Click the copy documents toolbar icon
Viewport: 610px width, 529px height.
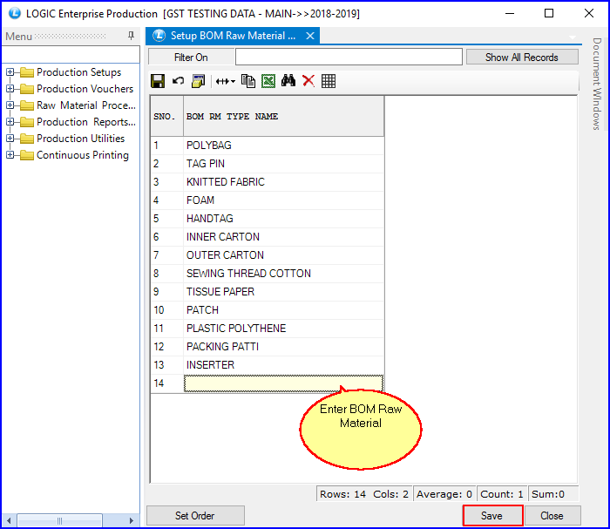248,81
